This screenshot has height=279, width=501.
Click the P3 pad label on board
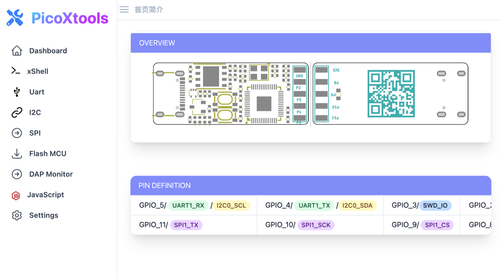point(299,100)
